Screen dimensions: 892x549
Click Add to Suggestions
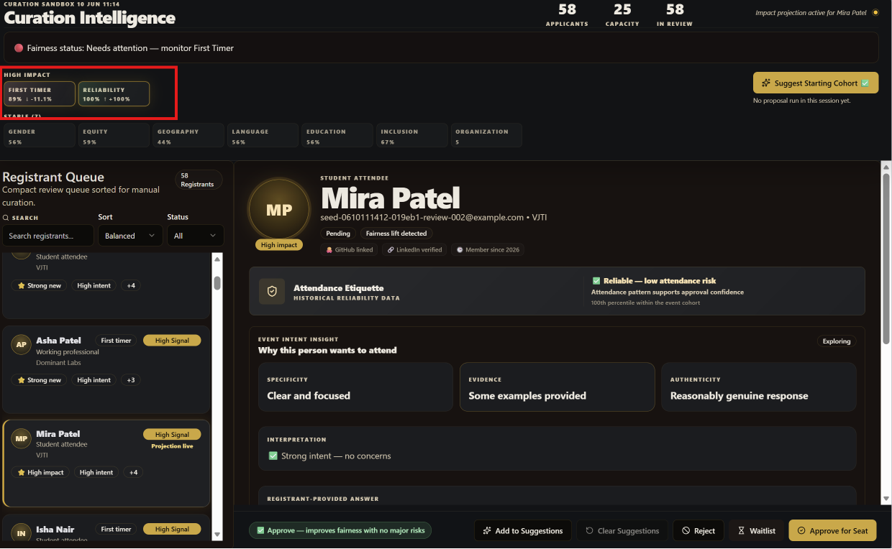523,531
